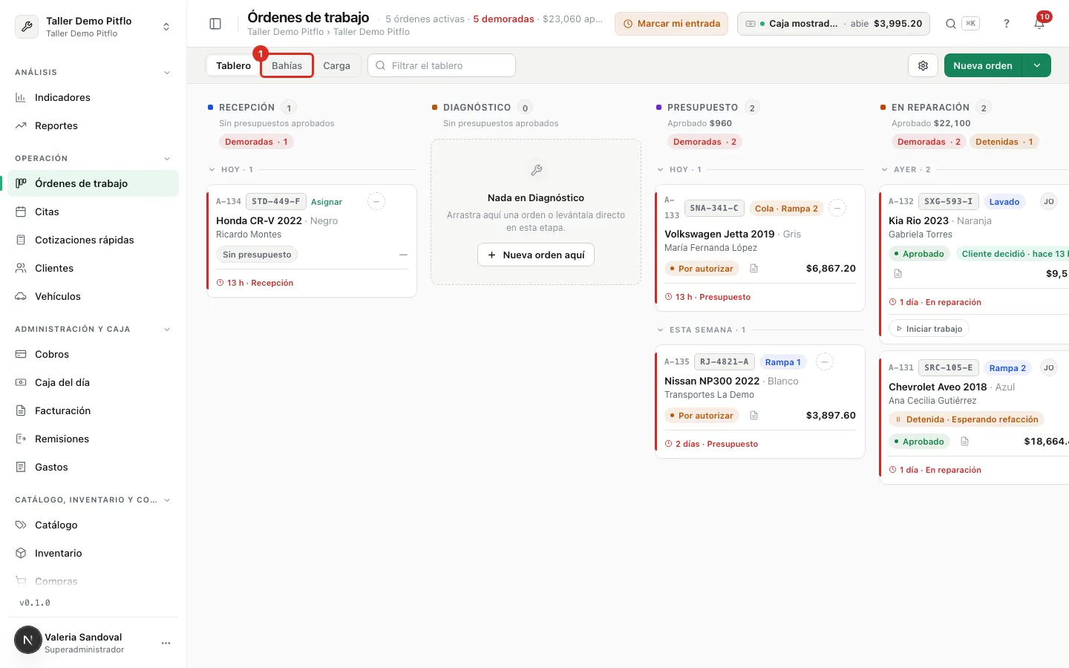
Task: Collapse the OPERACIÓN sidebar section
Action: pyautogui.click(x=167, y=159)
